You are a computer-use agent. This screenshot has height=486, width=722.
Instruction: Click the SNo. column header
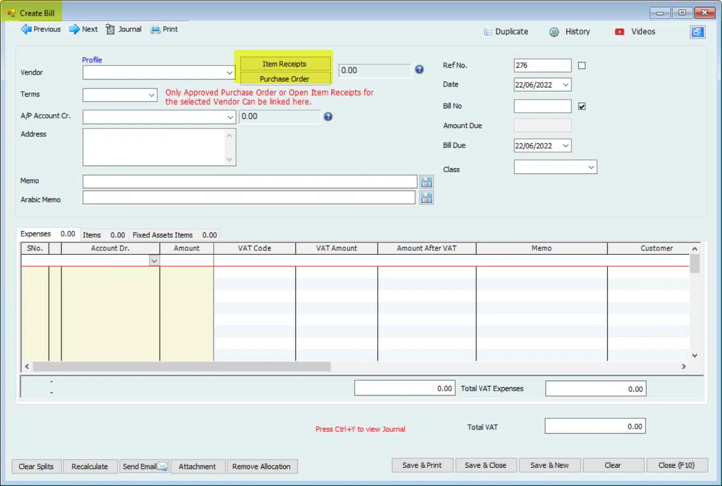coord(35,248)
